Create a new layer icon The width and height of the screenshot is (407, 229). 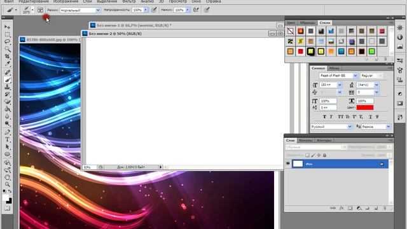(x=376, y=208)
